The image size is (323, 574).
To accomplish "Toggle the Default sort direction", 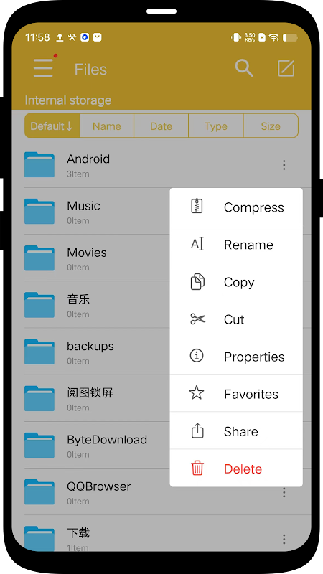I will [52, 126].
